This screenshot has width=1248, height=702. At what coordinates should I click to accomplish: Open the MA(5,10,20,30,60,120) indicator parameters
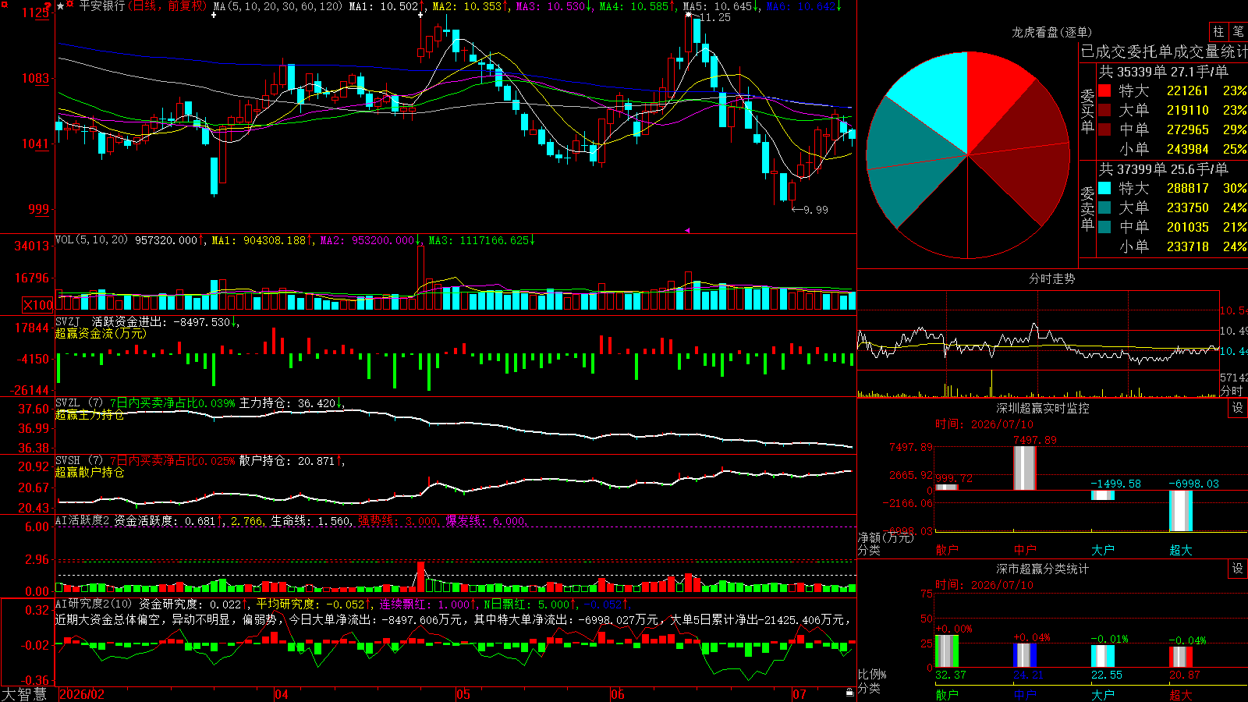278,6
